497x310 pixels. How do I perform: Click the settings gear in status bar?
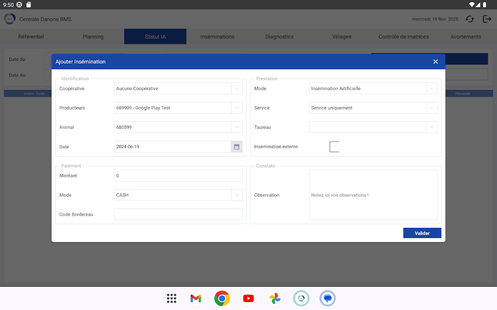(x=19, y=5)
